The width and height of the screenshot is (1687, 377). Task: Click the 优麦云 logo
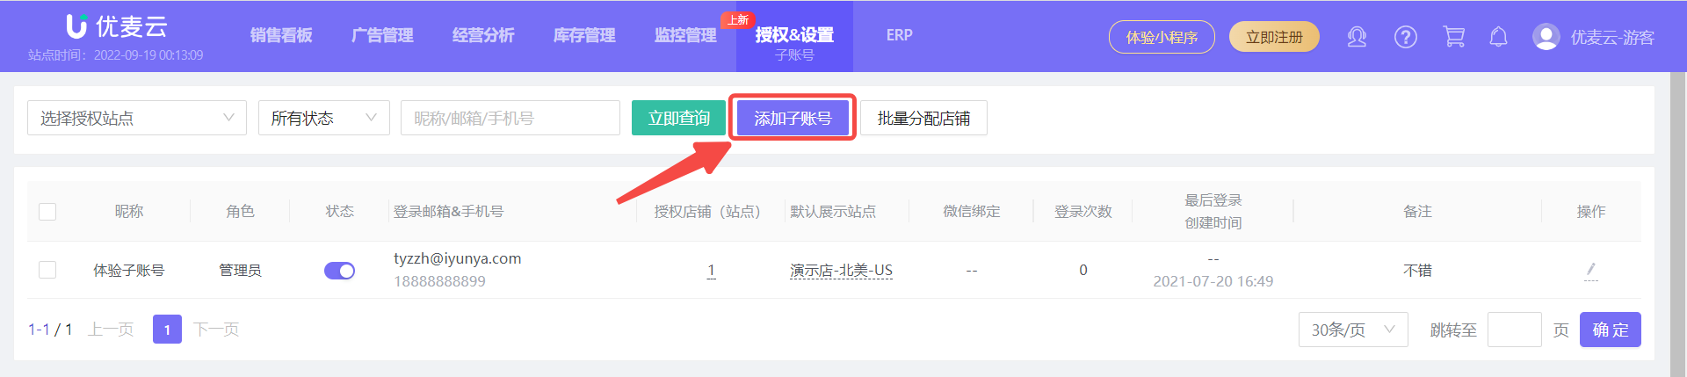[117, 25]
